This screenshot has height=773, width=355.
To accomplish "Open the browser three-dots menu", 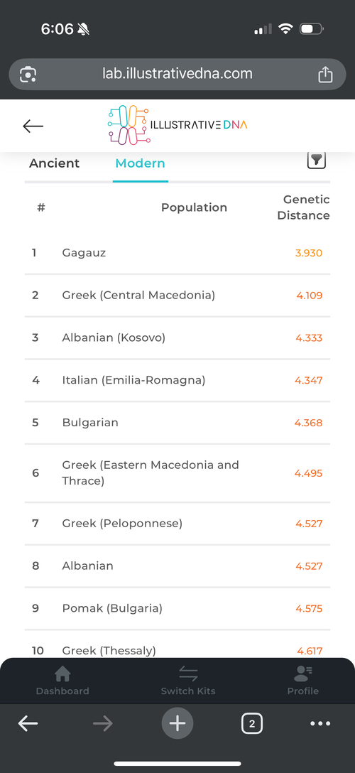I will click(x=320, y=724).
